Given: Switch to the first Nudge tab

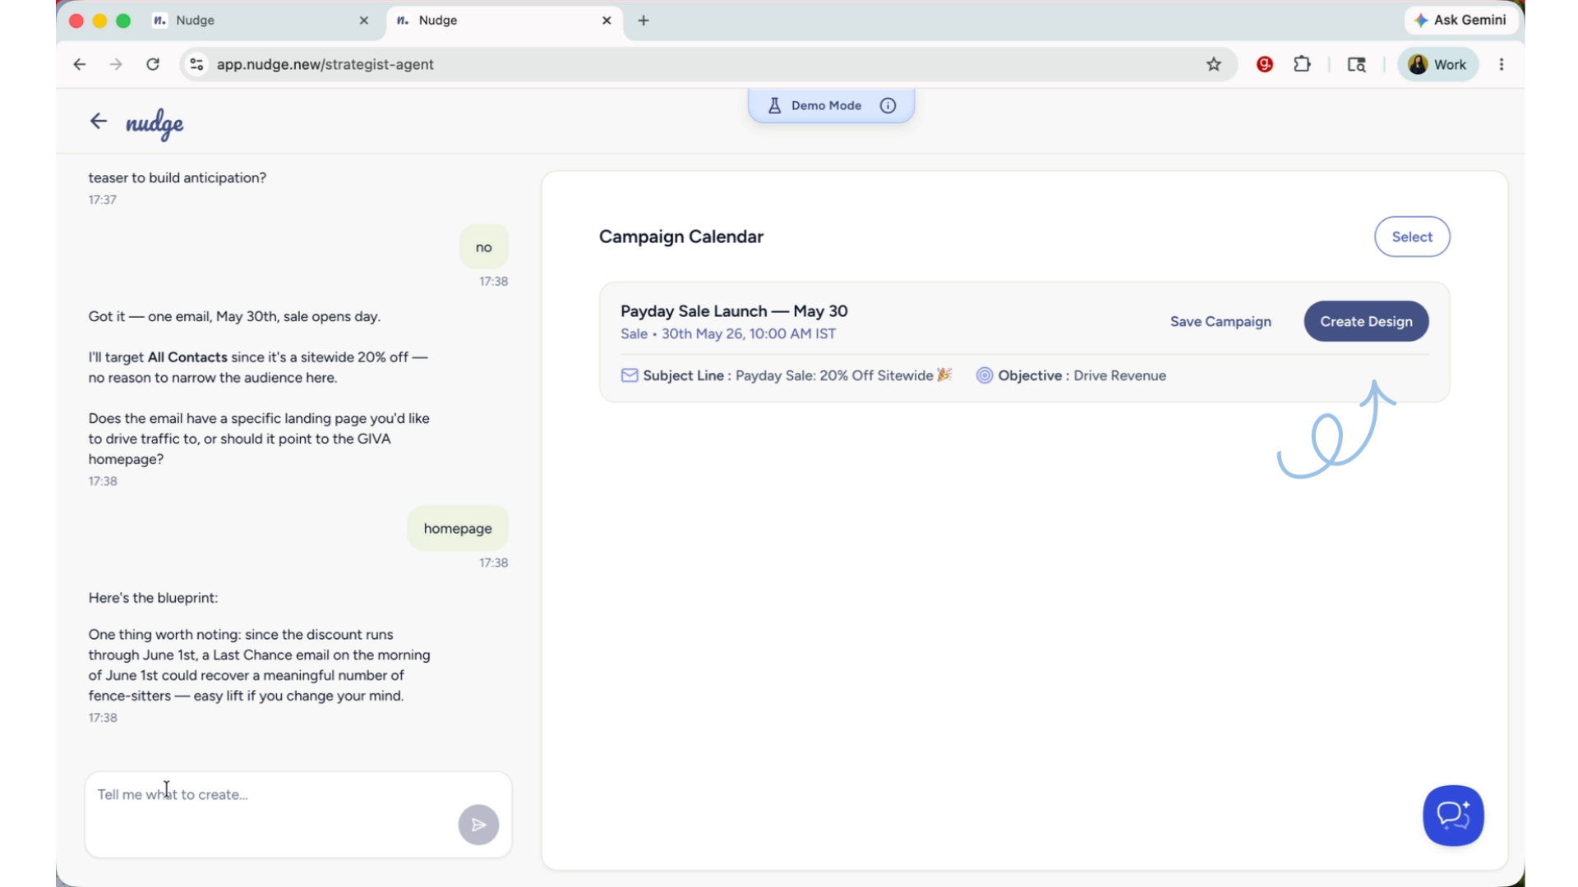Looking at the screenshot, I should pos(261,21).
